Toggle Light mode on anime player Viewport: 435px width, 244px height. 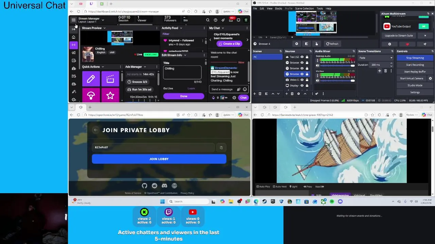[293, 186]
